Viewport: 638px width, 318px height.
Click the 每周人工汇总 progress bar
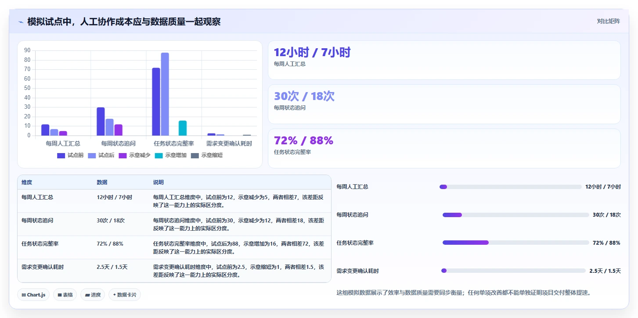point(510,187)
